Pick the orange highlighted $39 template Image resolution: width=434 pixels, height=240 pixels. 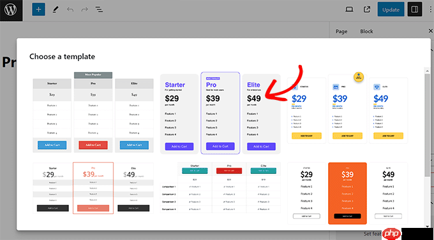347,194
